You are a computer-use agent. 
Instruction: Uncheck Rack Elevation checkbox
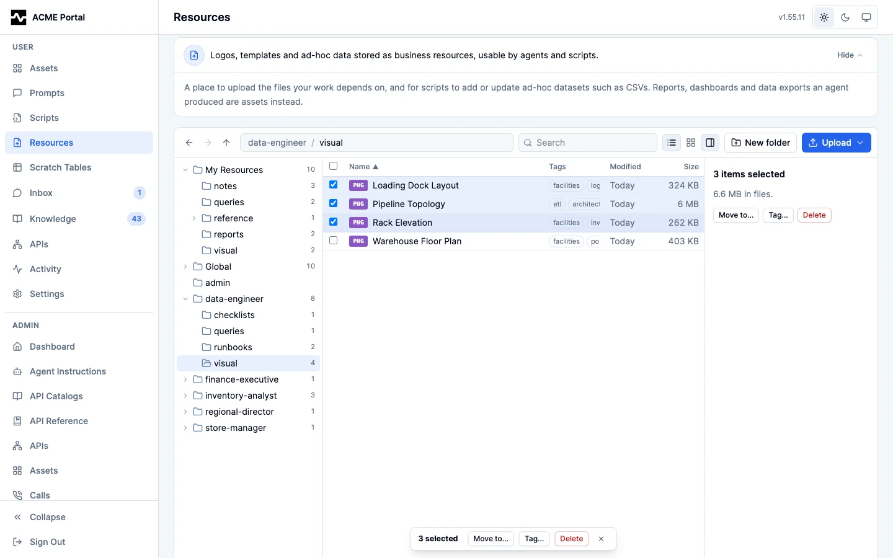click(x=334, y=222)
